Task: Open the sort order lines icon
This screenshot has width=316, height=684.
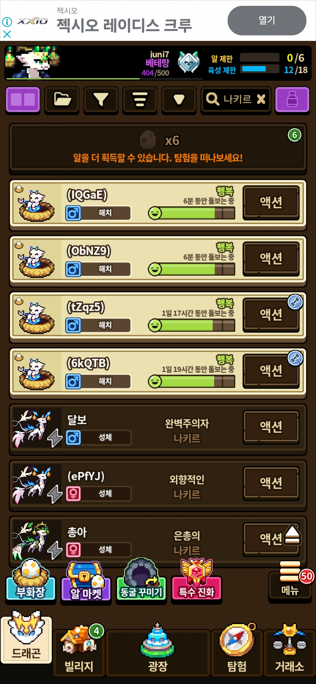Action: 140,100
